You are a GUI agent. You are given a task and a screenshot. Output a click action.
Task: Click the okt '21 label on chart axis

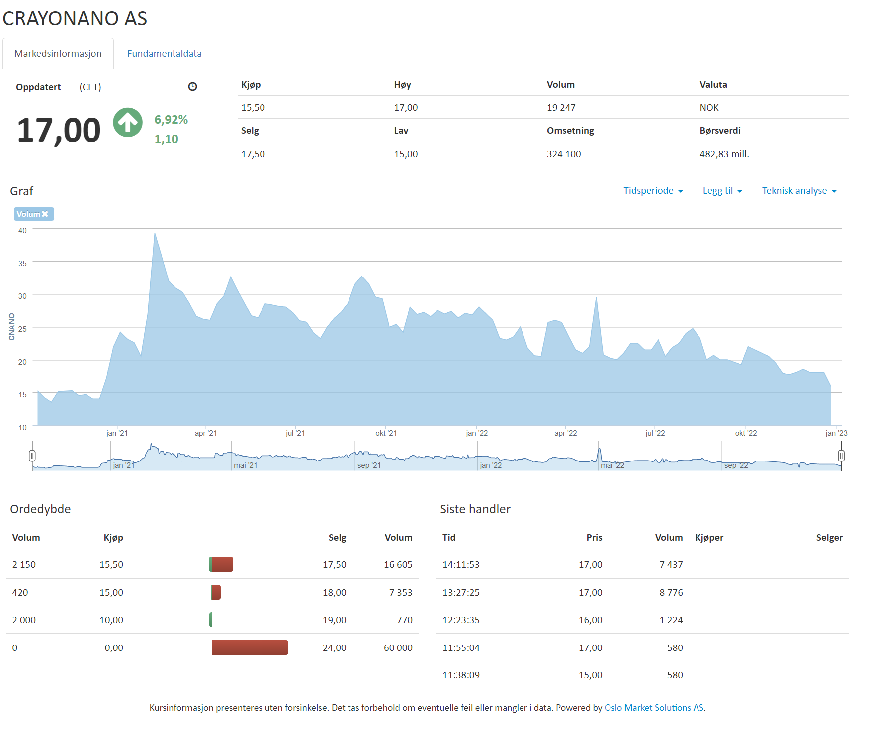[386, 433]
